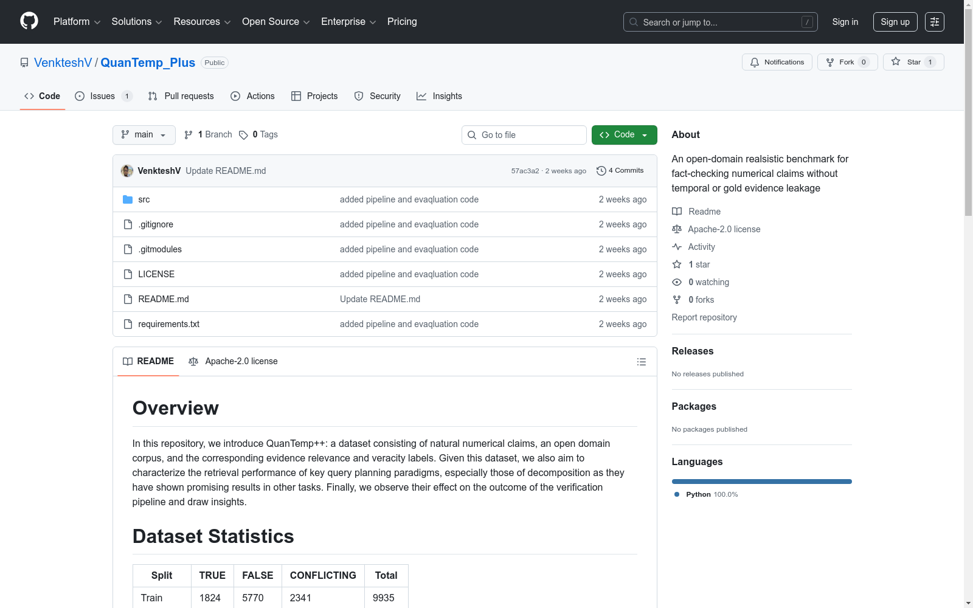Click the Python language bar
Viewport: 973px width, 608px height.
pyautogui.click(x=762, y=482)
